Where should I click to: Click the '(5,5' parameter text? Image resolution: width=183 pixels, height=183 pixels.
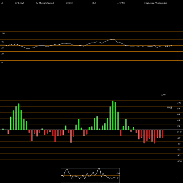pos(94,3)
